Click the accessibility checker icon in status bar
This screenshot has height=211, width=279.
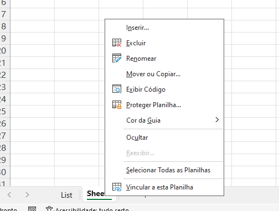(49, 209)
